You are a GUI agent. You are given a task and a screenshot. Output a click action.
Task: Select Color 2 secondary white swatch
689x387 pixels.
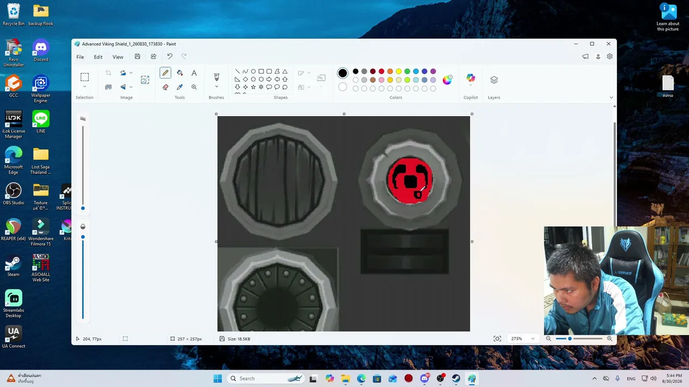[x=342, y=87]
